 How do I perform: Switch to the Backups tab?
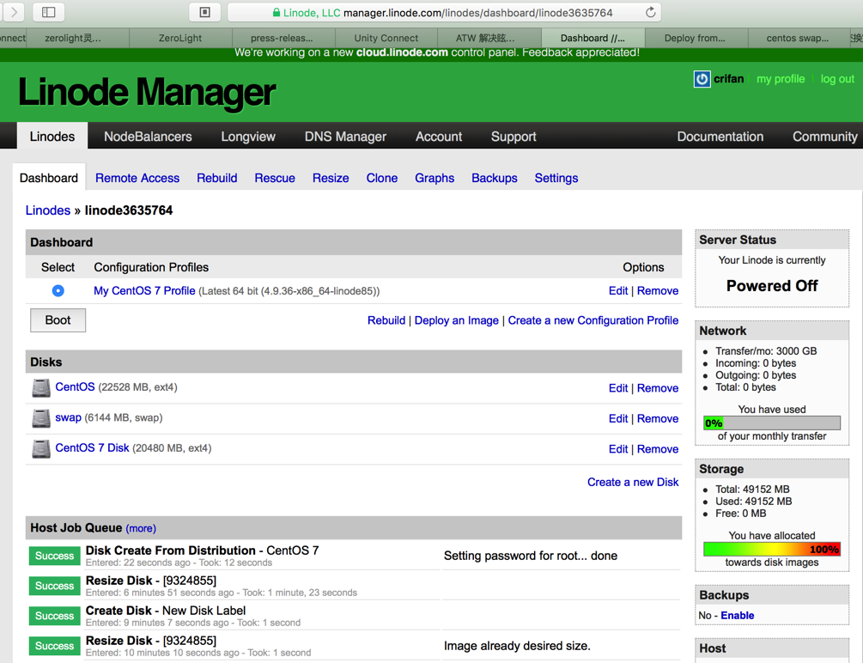(495, 178)
